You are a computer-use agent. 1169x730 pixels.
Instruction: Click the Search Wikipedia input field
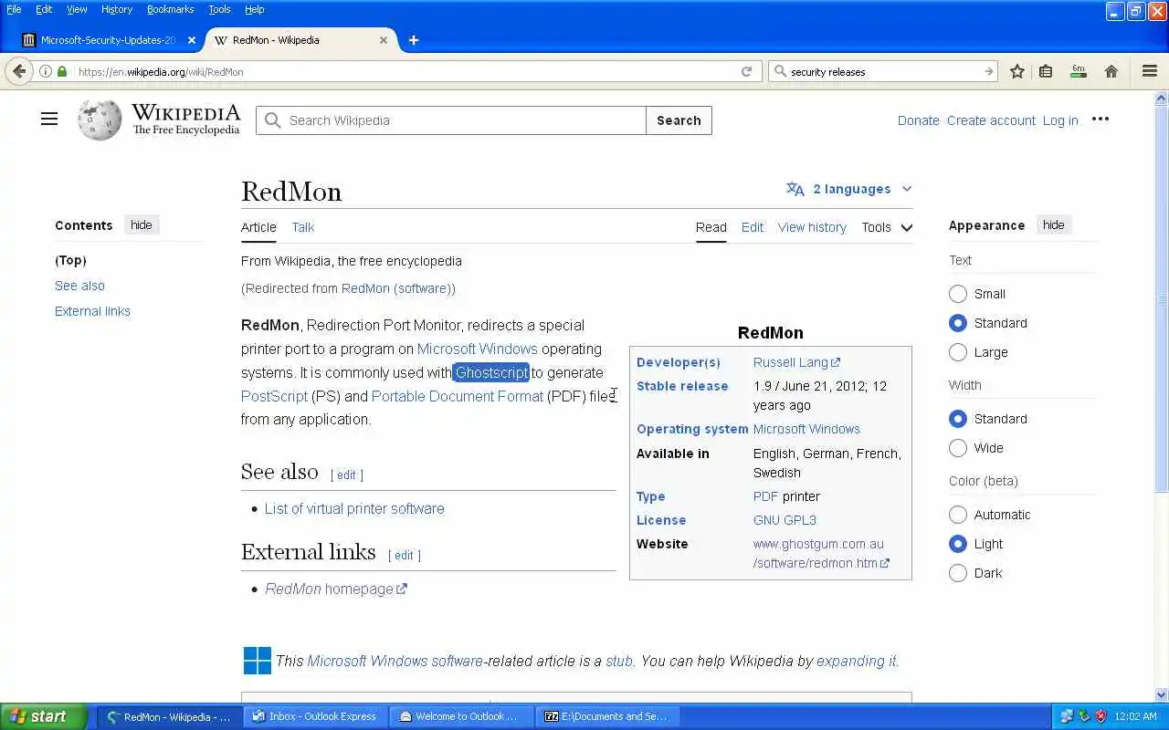(x=451, y=120)
